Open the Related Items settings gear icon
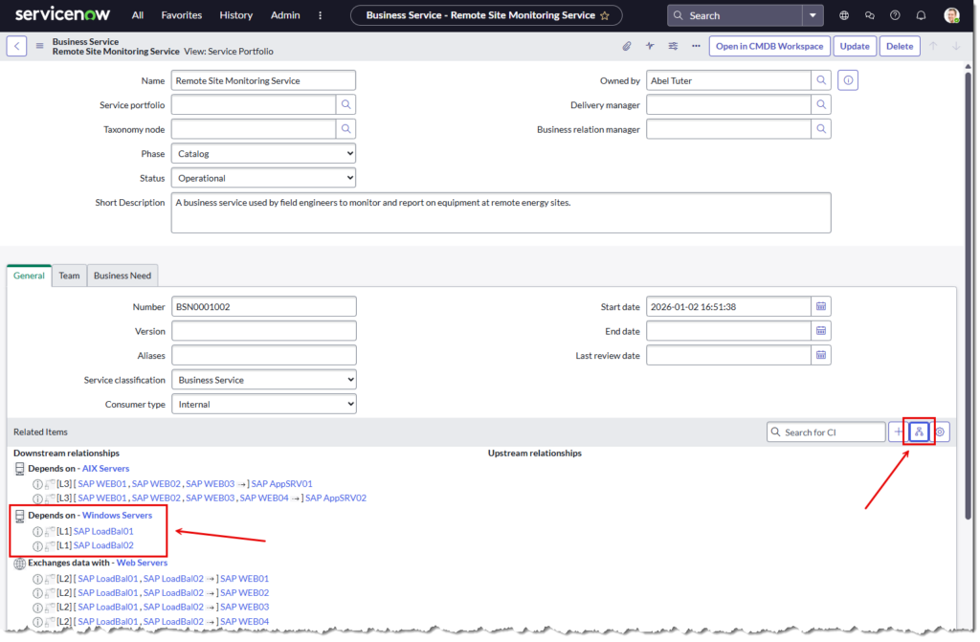This screenshot has height=642, width=980. pyautogui.click(x=941, y=432)
